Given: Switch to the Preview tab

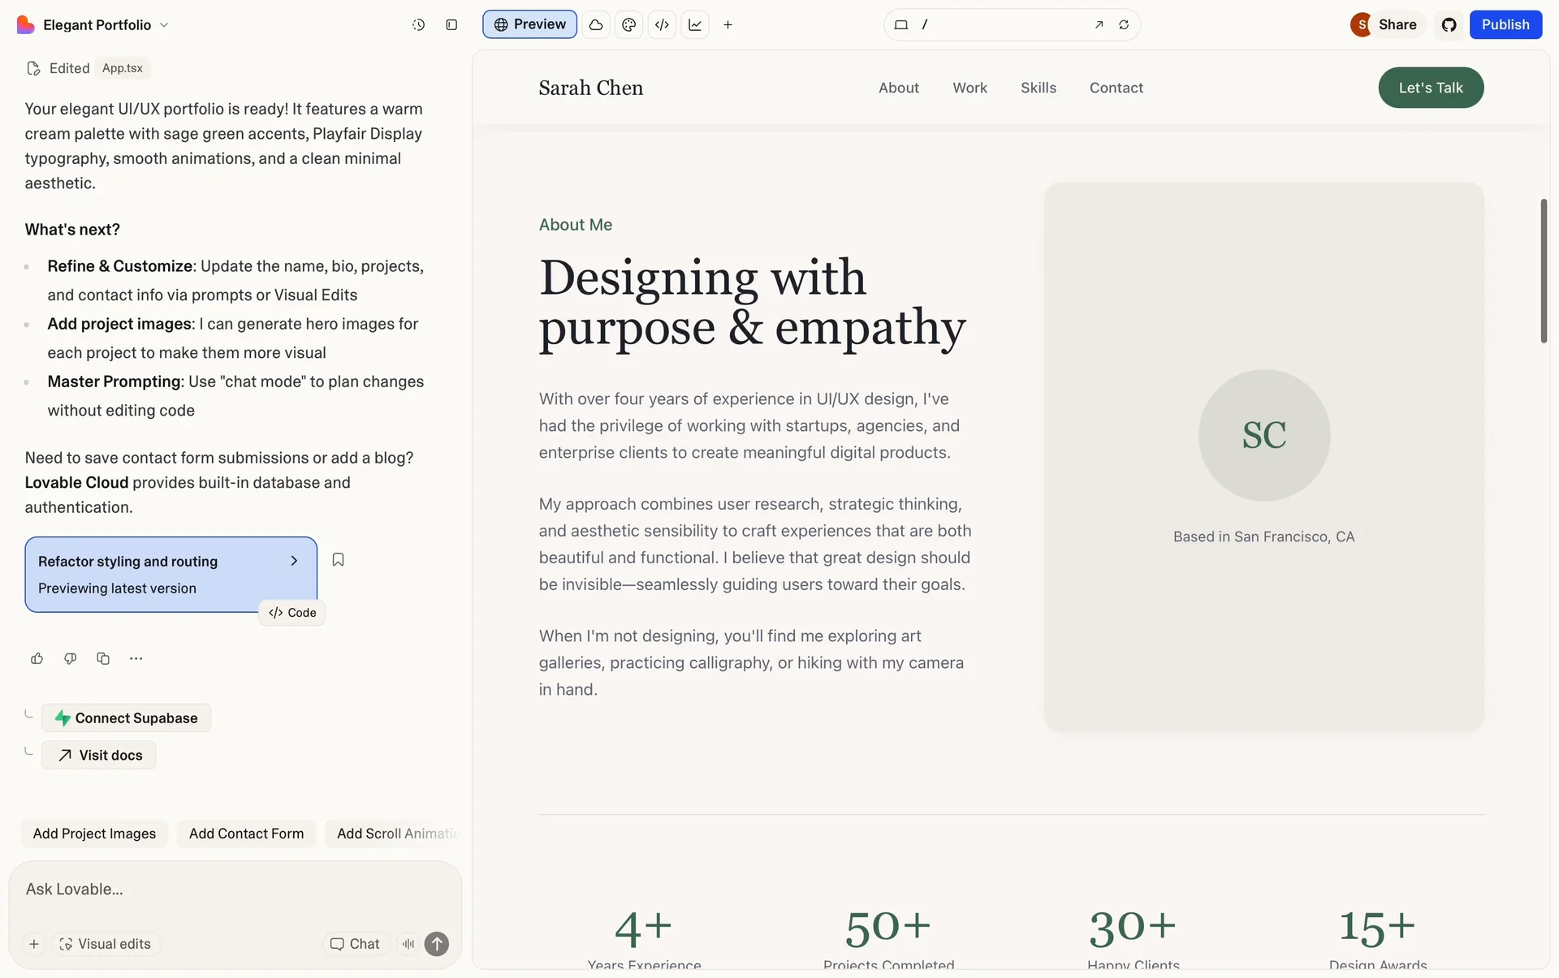Looking at the screenshot, I should 529,24.
